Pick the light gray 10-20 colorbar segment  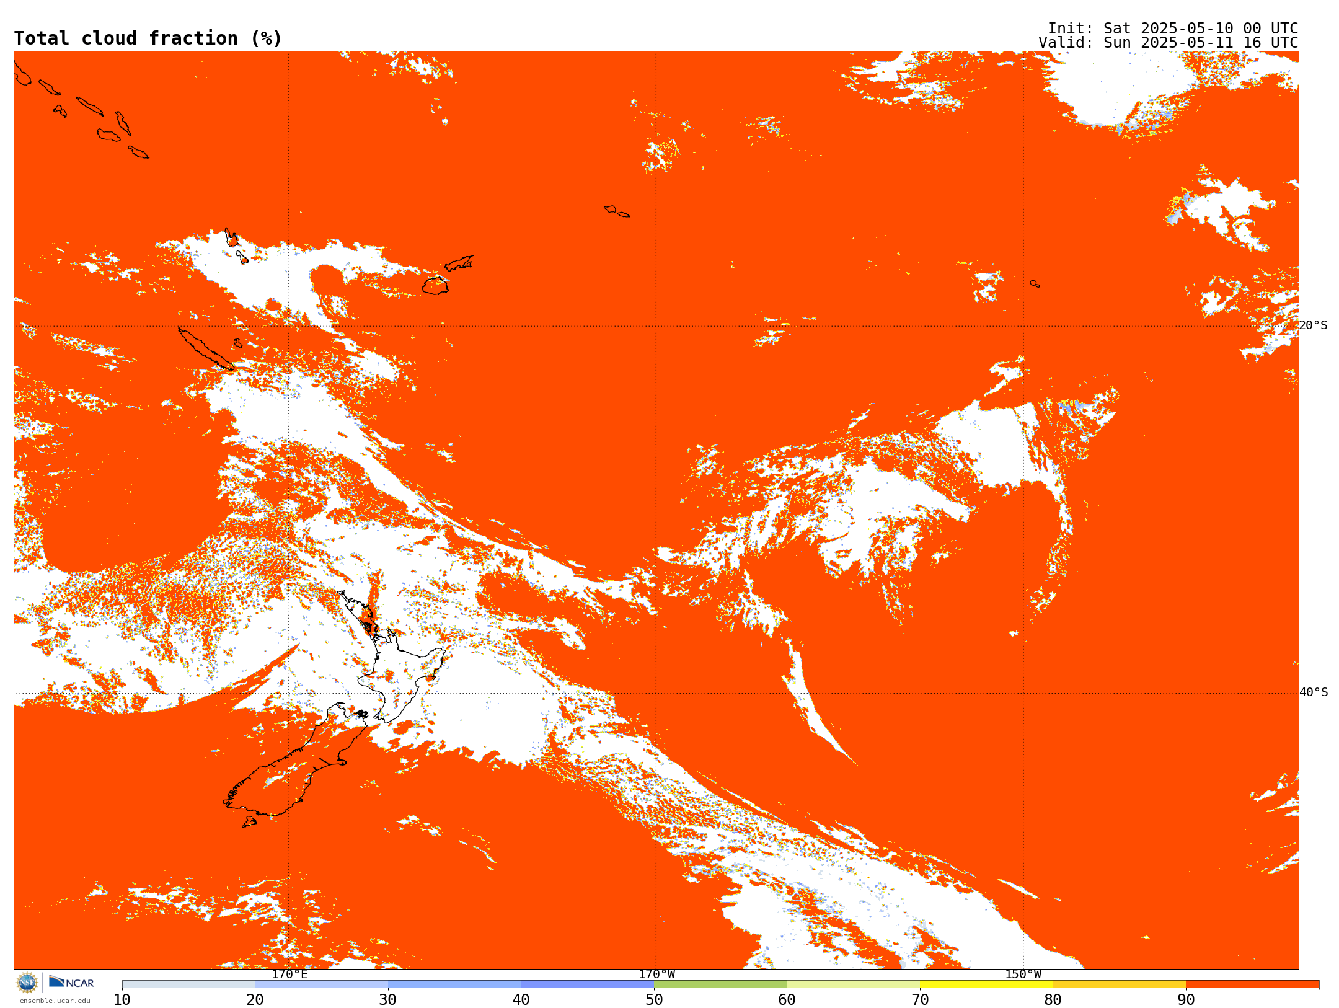pos(188,984)
